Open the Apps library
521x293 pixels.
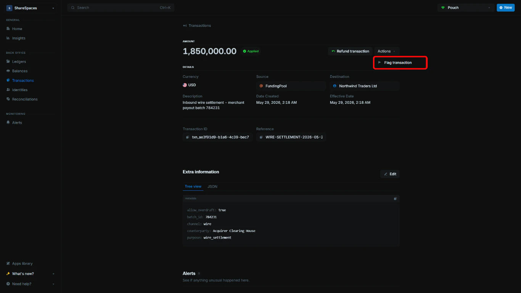coord(22,264)
